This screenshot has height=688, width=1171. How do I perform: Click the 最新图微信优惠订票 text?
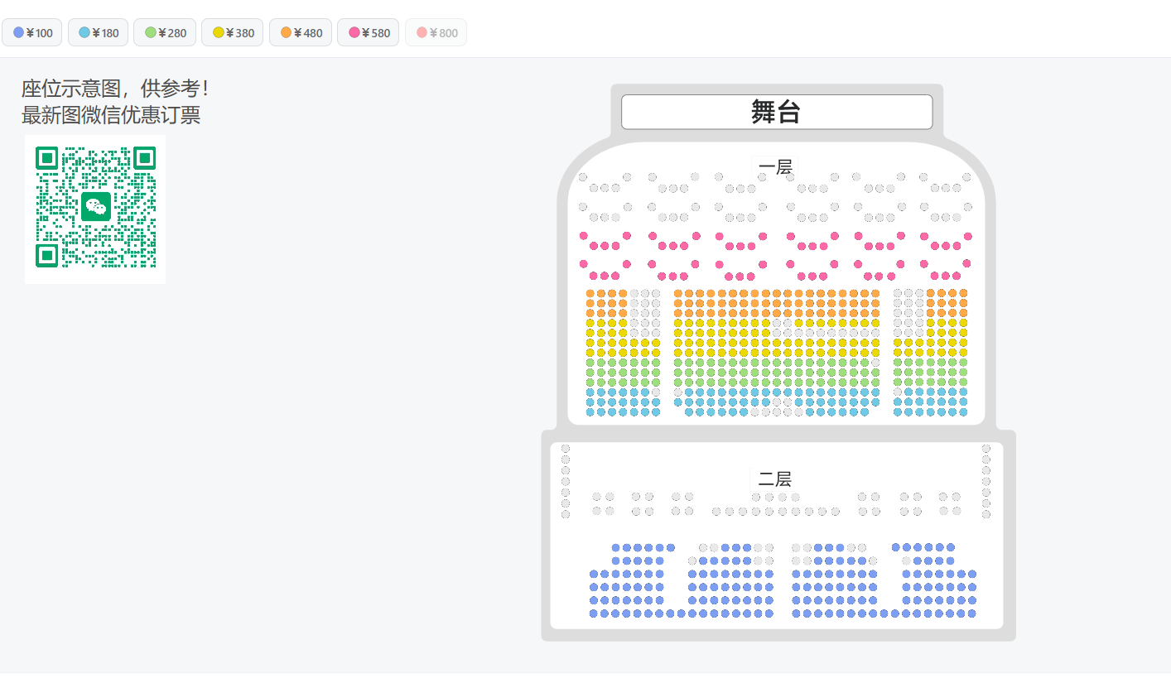(x=111, y=115)
